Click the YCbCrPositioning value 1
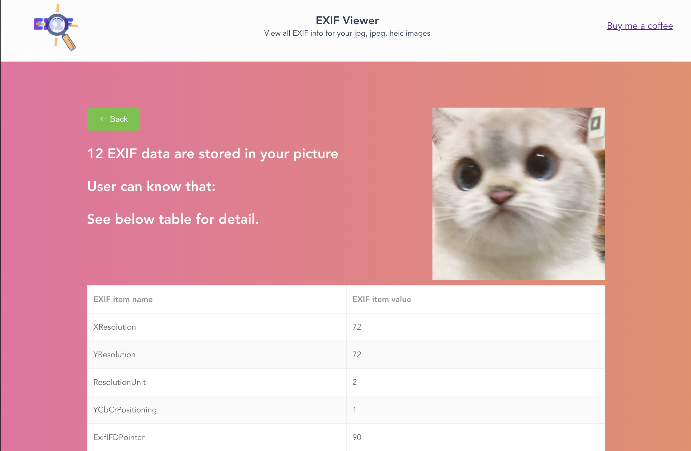The height and width of the screenshot is (451, 691). [354, 410]
